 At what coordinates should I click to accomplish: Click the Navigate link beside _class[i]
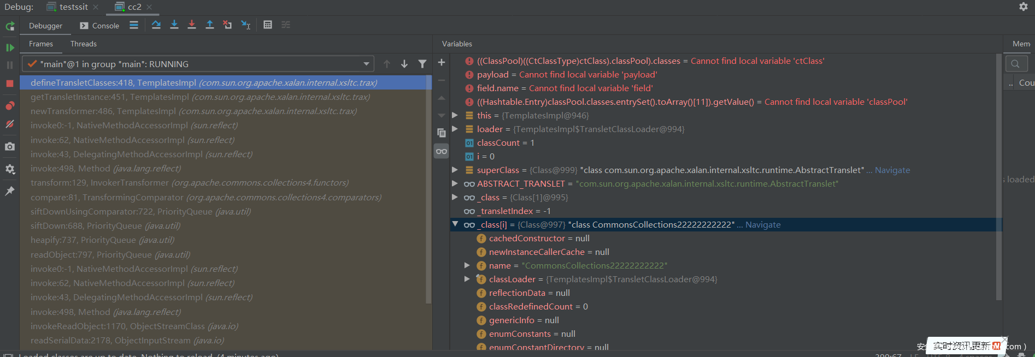pyautogui.click(x=763, y=225)
